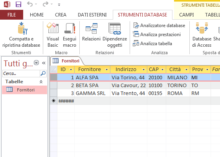Select the row selector for BETA SPA

tap(53, 86)
